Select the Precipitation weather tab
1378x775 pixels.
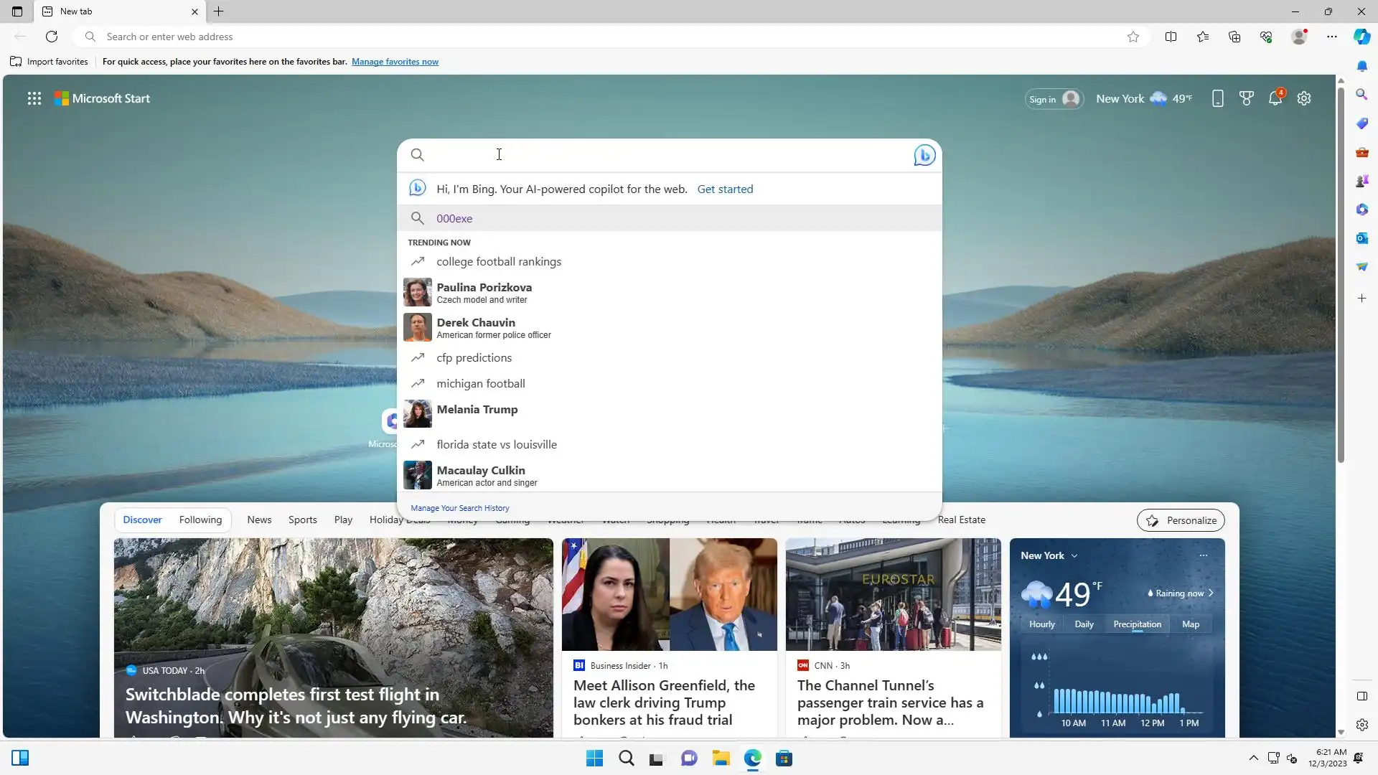1137,624
